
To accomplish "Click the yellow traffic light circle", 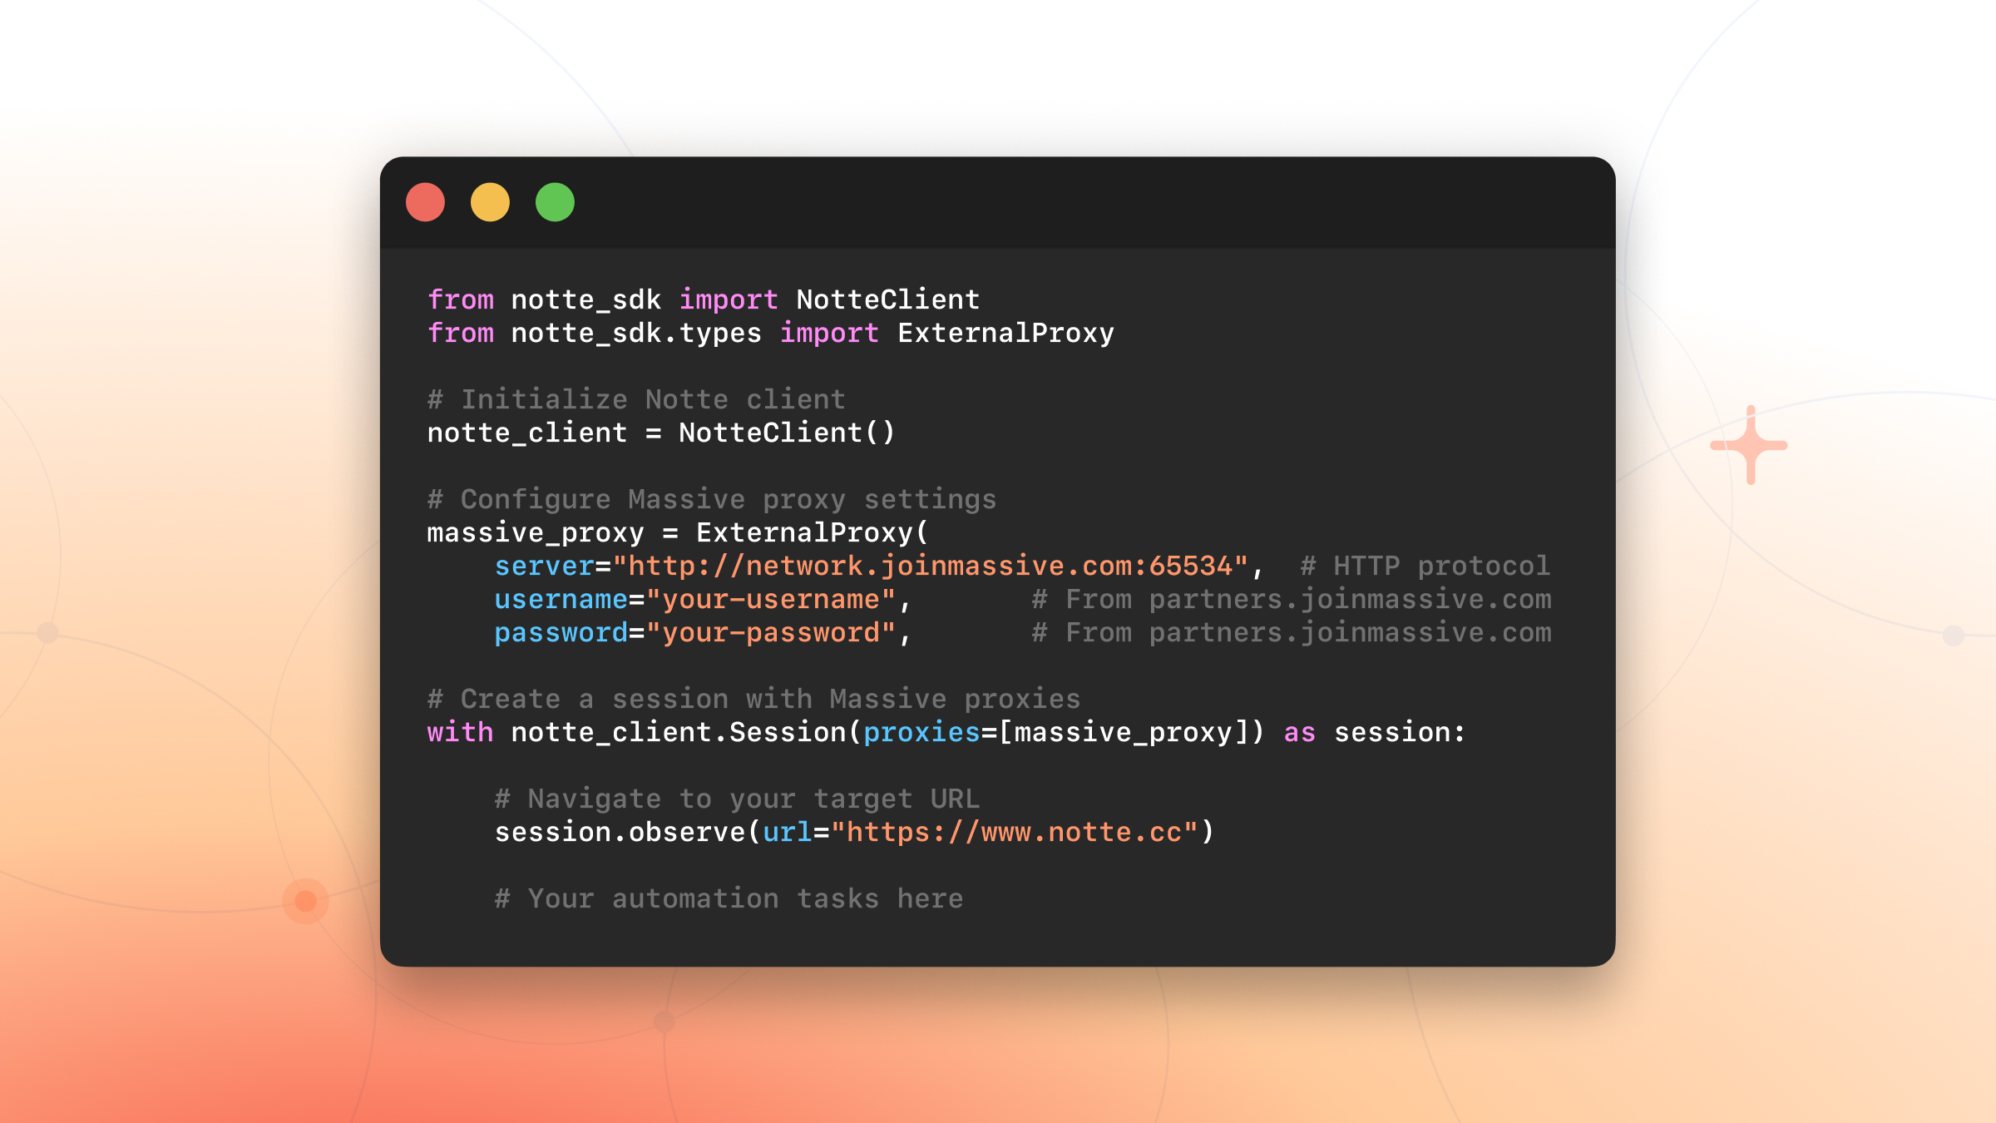I will tap(489, 201).
